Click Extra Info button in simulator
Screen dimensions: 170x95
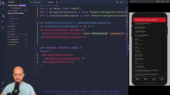coord(162,79)
